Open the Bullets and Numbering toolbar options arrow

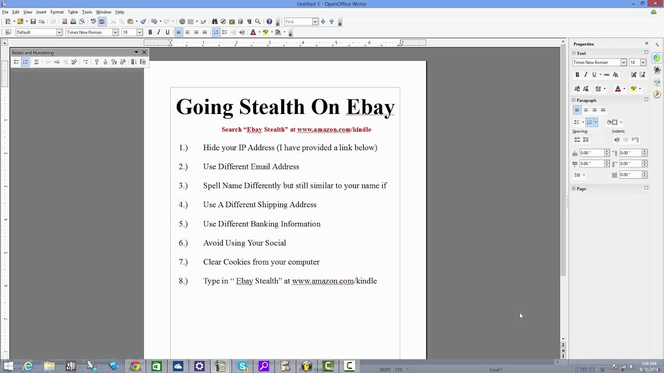coord(136,52)
